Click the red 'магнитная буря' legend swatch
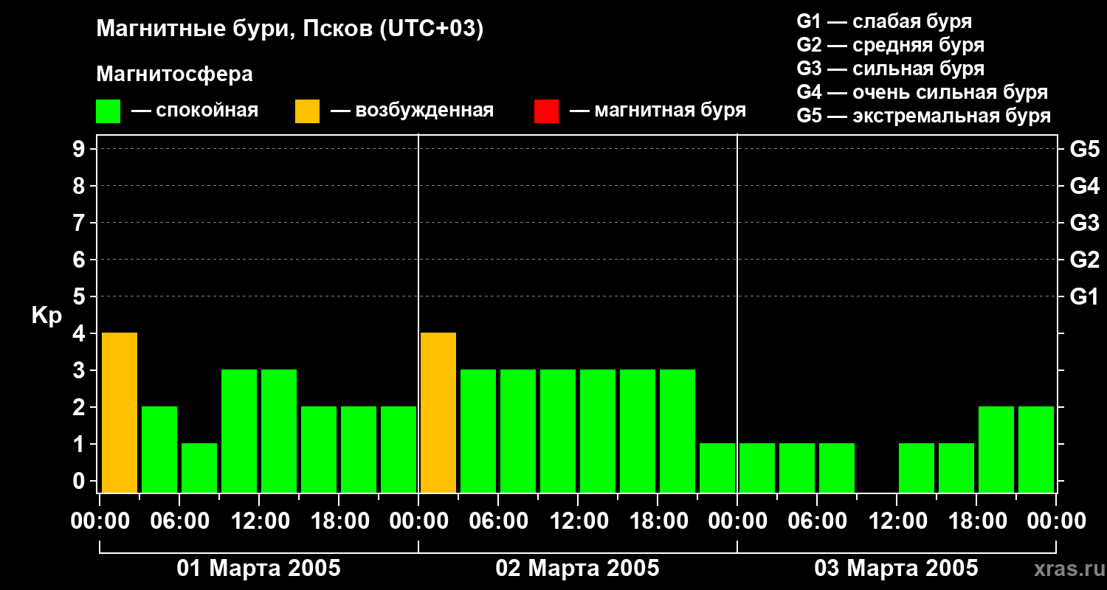 click(546, 111)
